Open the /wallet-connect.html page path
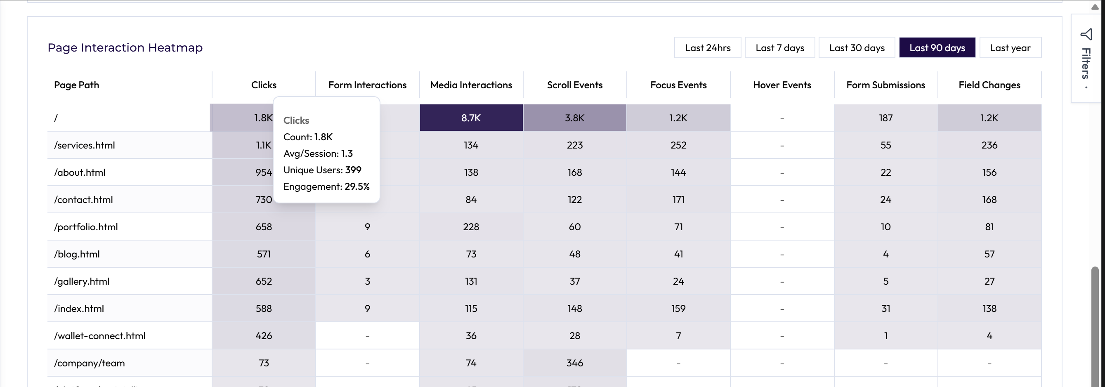The height and width of the screenshot is (387, 1105). [x=99, y=335]
